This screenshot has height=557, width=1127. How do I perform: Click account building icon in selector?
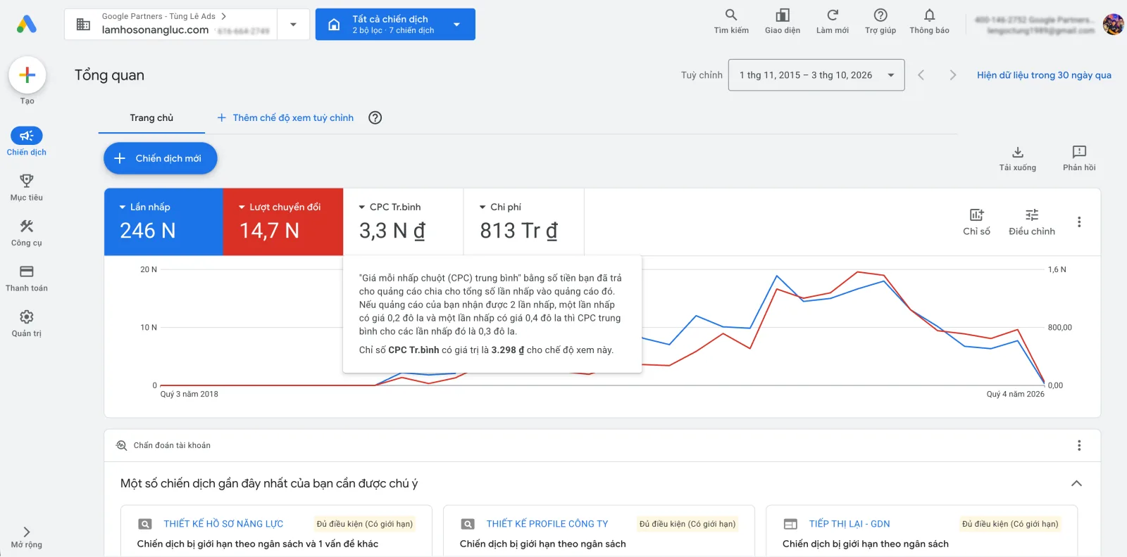[x=83, y=25]
